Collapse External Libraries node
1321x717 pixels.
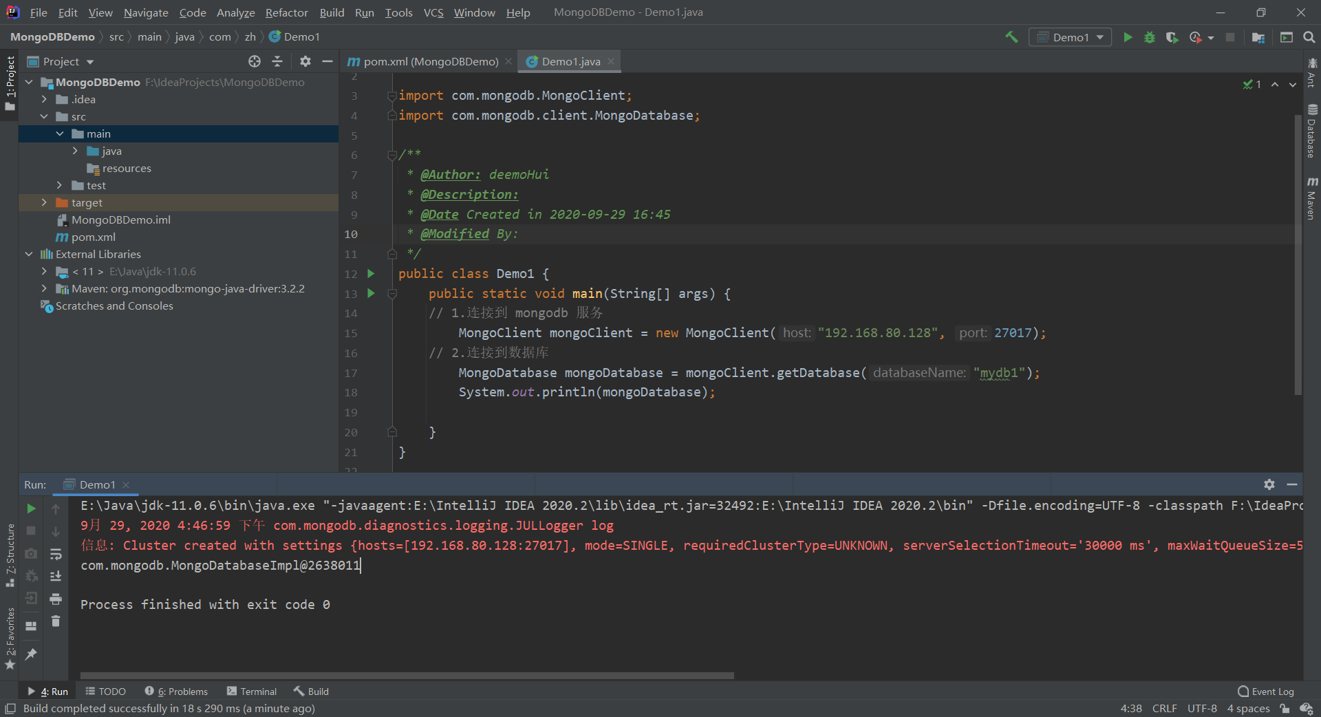[29, 254]
